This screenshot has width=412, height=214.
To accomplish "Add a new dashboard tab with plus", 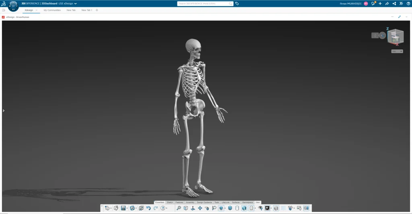I will pos(97,10).
